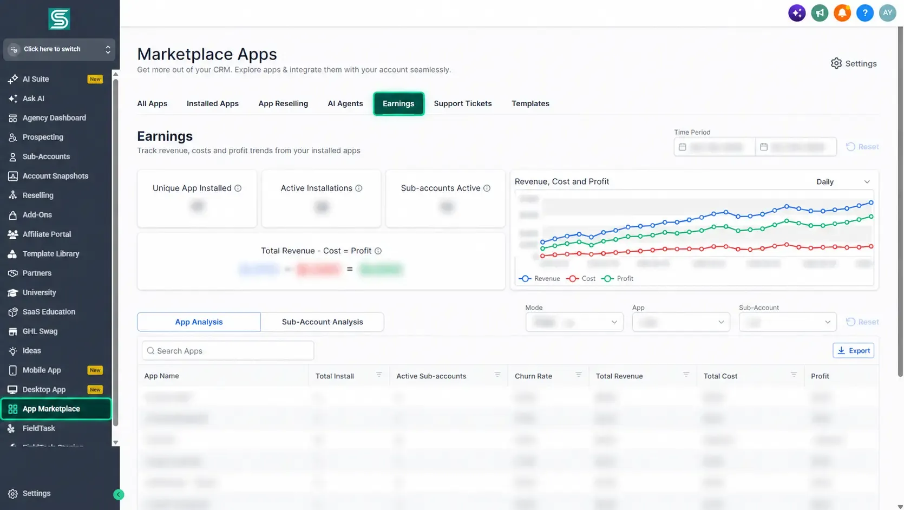Screen dimensions: 904x510
Task: Click the Search Apps field
Action: tap(228, 351)
